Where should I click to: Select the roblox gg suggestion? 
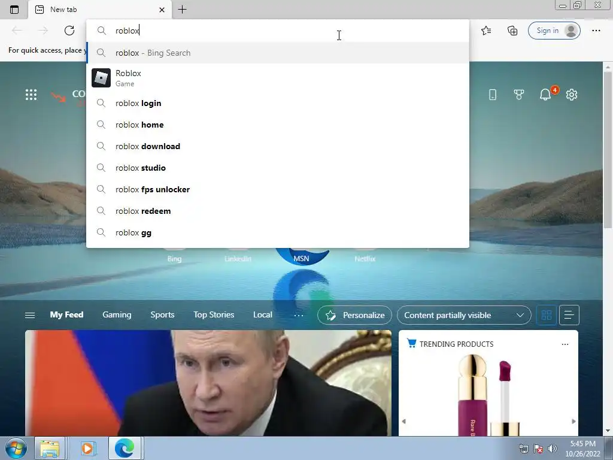278,232
